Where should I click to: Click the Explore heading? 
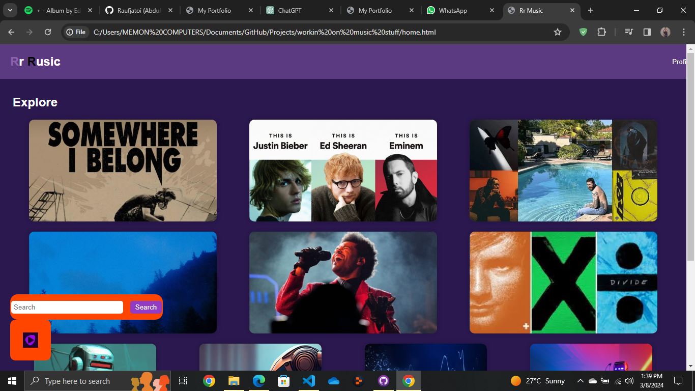[x=35, y=102]
